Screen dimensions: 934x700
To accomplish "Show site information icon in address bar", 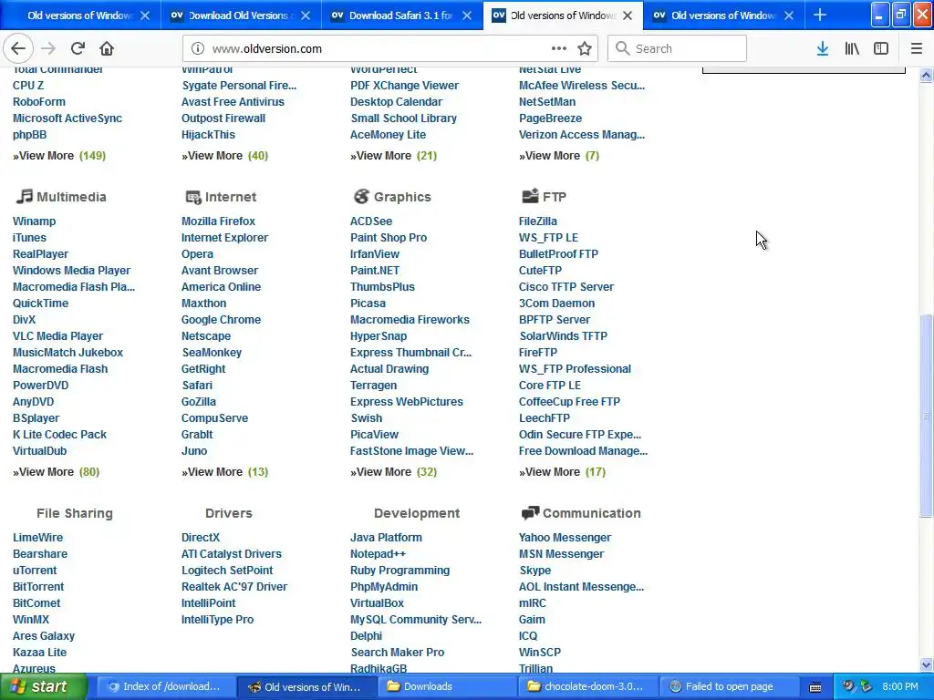I will tap(198, 49).
